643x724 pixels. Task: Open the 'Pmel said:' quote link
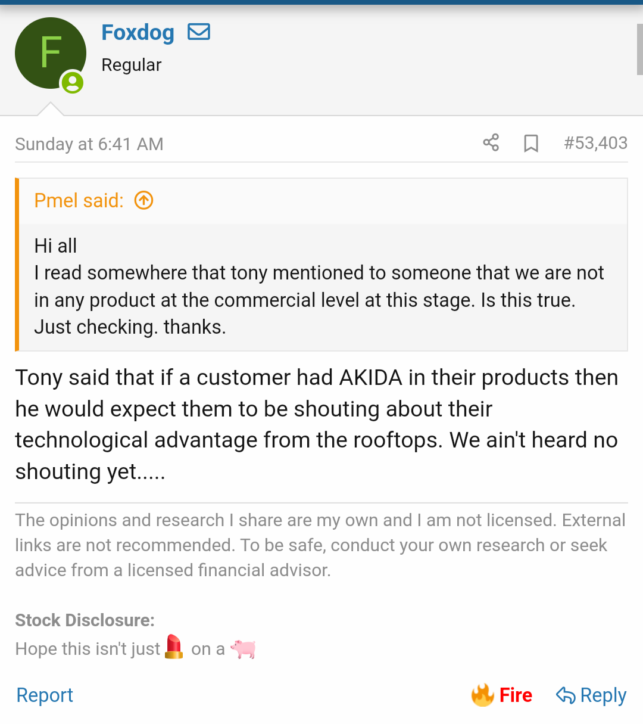79,201
